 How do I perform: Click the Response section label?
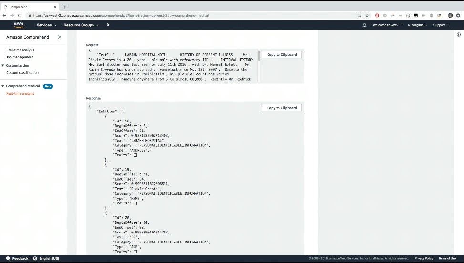coord(93,98)
